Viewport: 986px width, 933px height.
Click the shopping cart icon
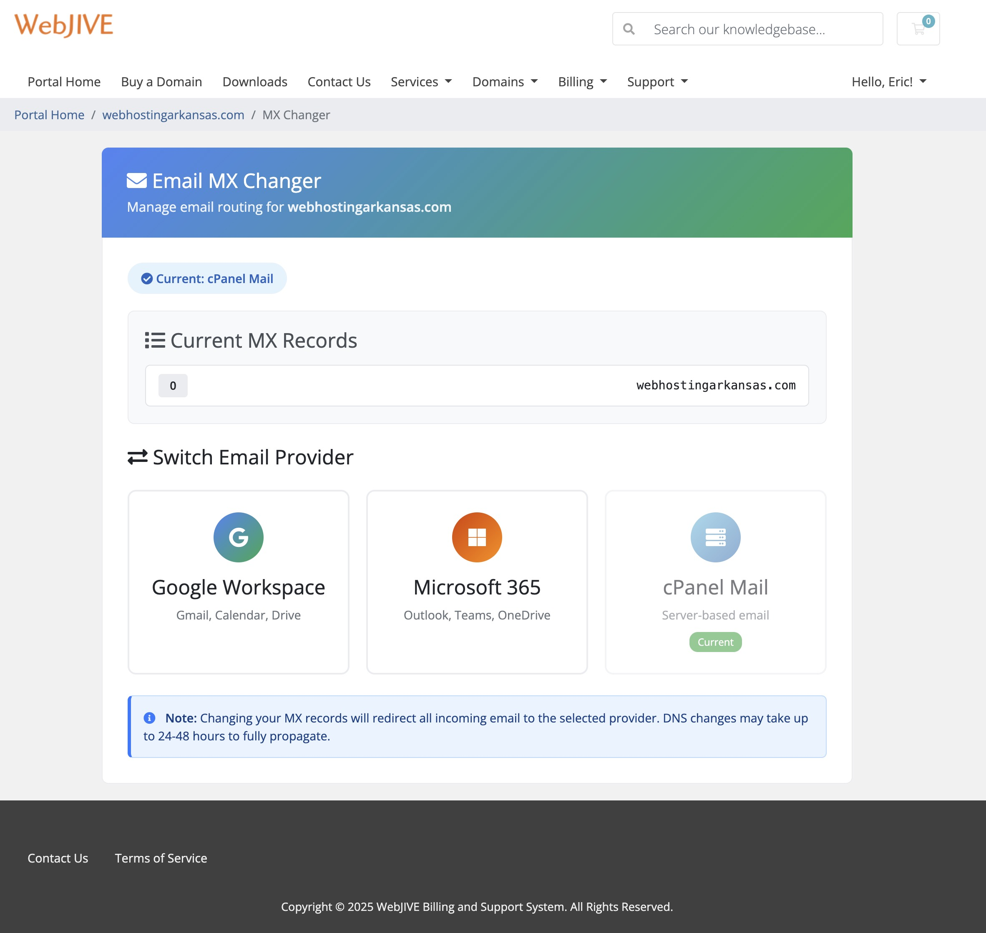coord(918,29)
